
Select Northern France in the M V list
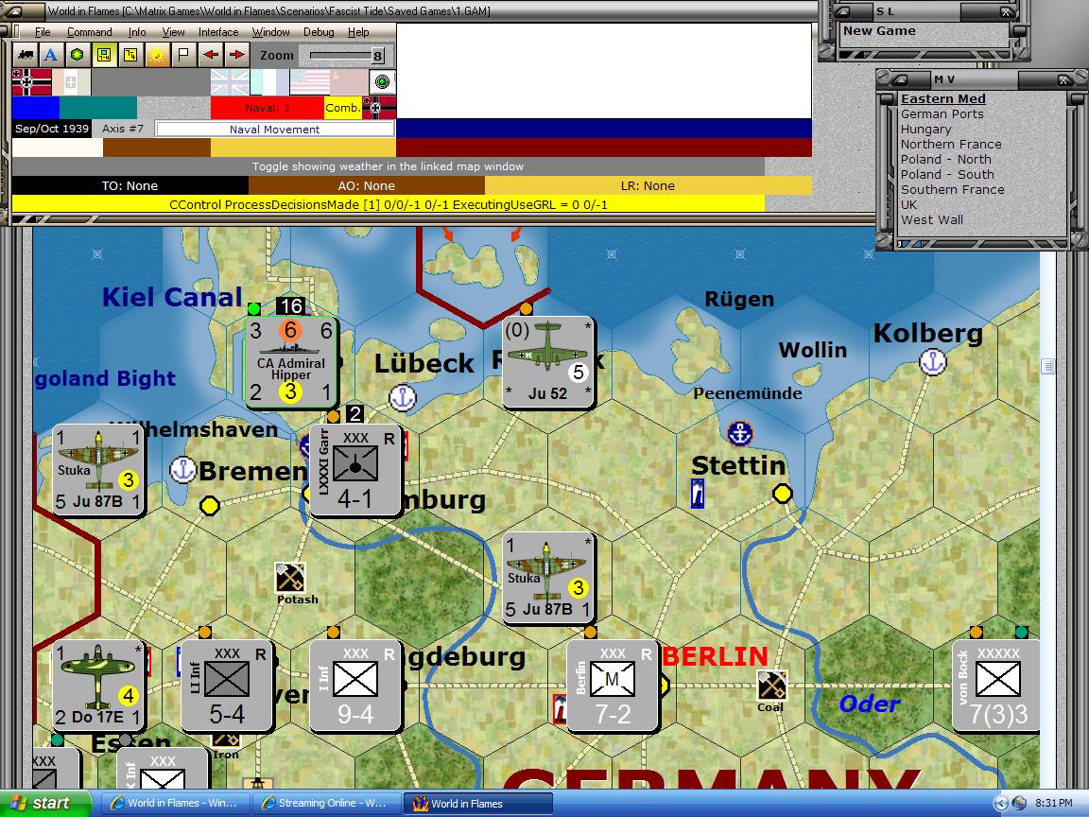951,145
